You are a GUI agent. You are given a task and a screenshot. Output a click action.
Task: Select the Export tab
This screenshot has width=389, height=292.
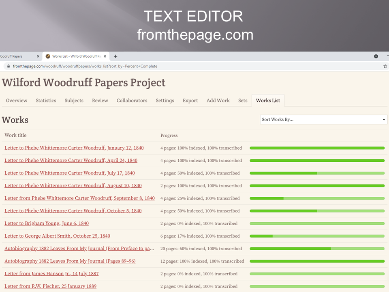coord(190,101)
